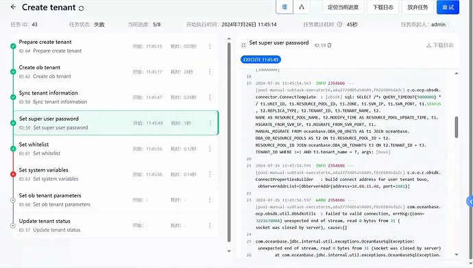
Task: Open more options for Update tenant status
Action: click(x=210, y=226)
